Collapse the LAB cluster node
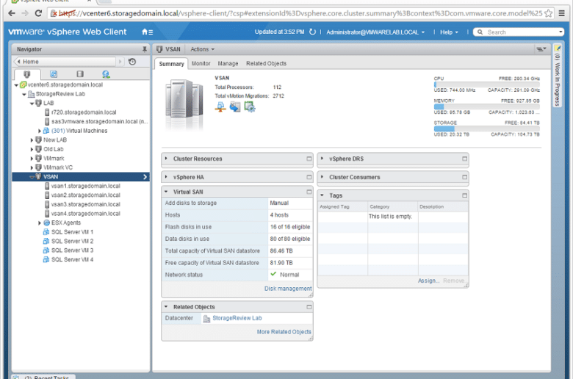573x379 pixels. point(32,104)
